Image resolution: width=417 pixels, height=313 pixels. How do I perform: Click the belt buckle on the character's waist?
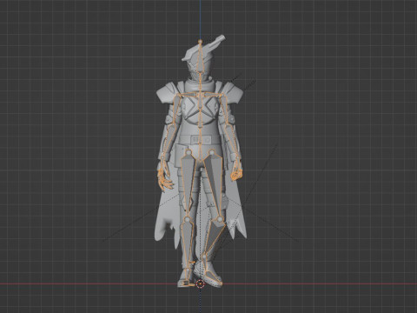click(x=200, y=140)
